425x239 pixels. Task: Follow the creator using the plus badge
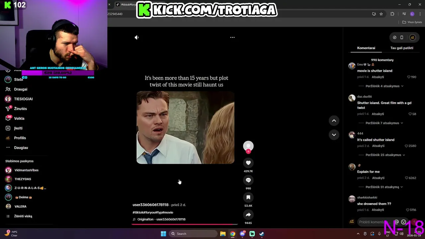[x=248, y=151]
